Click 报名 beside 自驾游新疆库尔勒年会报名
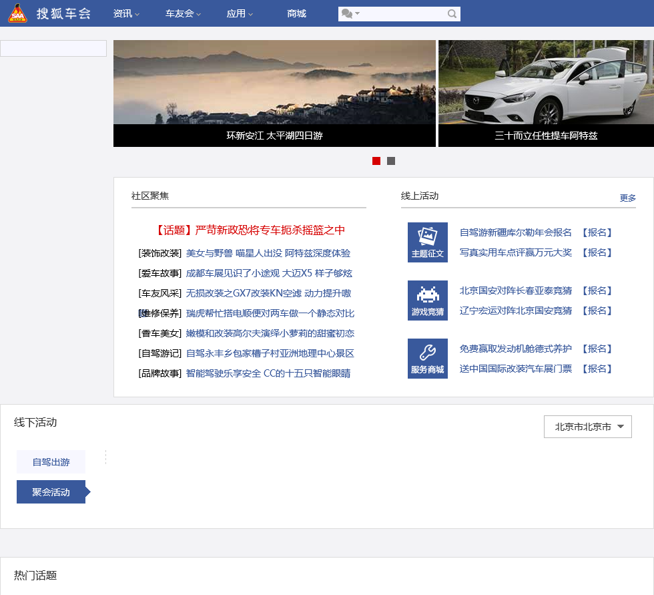The height and width of the screenshot is (595, 654). [x=597, y=232]
